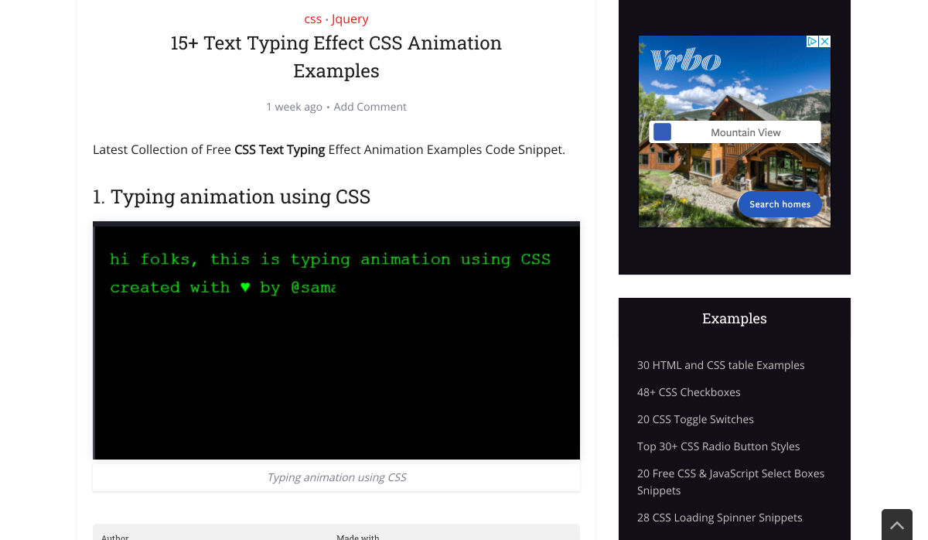928x540 pixels.
Task: Close the Vrbo ad with X icon
Action: click(824, 42)
